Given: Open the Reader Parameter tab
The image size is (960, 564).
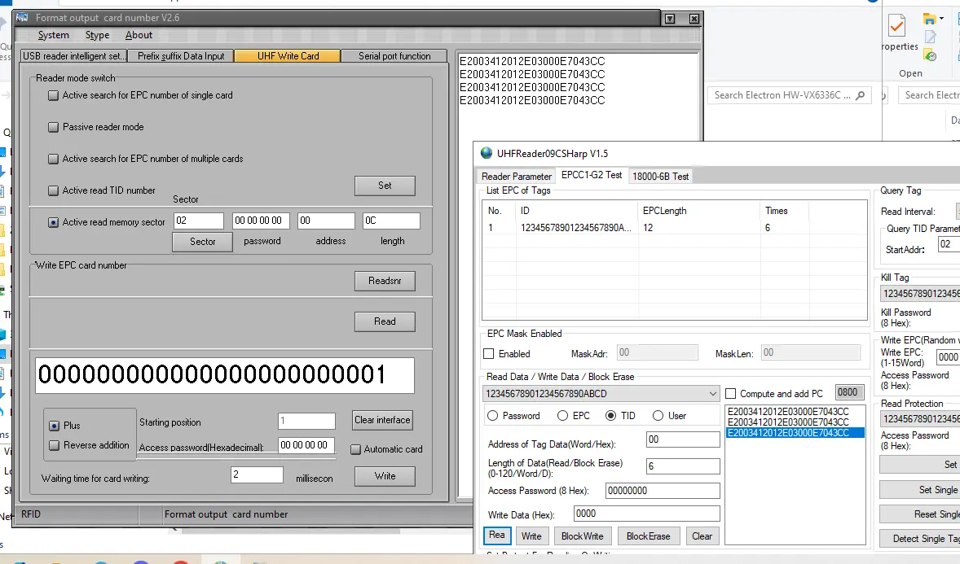Looking at the screenshot, I should [516, 176].
